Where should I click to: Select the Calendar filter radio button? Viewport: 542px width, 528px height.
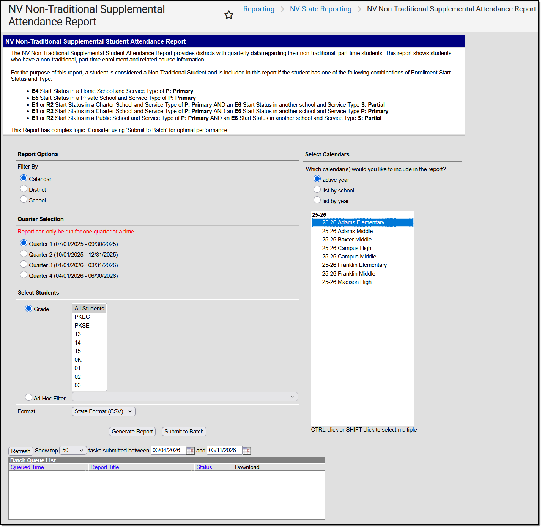click(24, 178)
